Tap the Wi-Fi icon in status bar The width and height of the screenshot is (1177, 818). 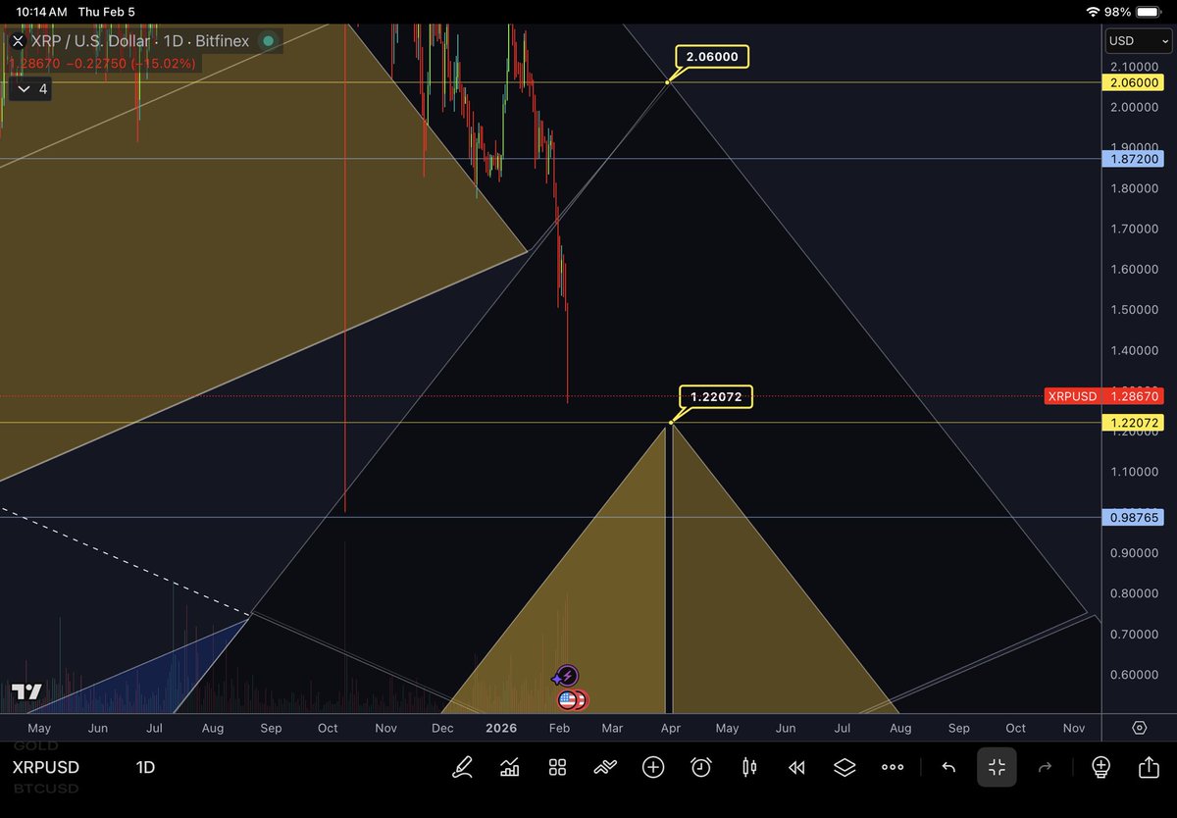click(x=1094, y=12)
